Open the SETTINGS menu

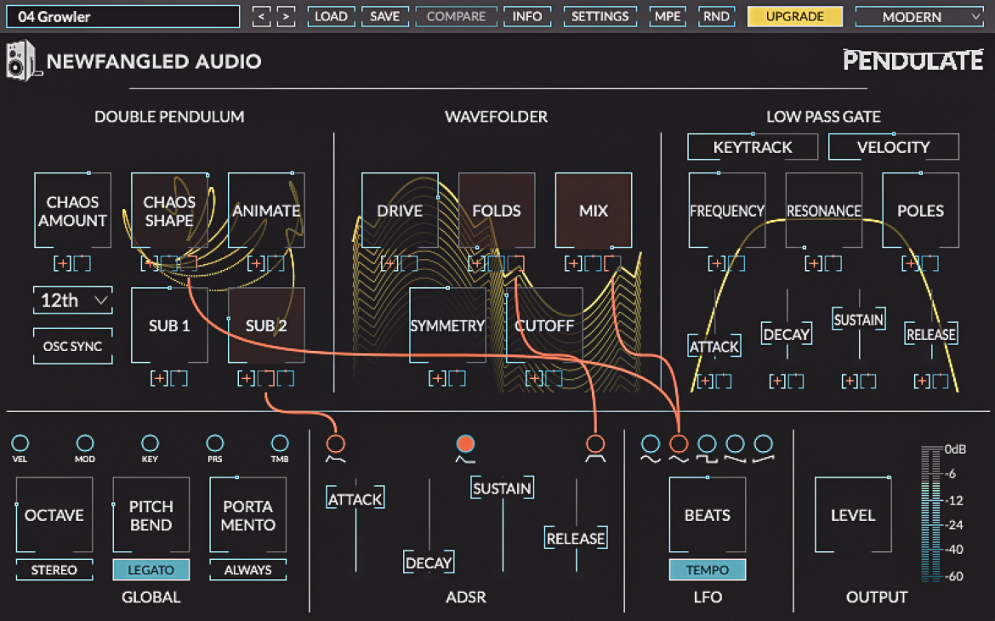(x=600, y=16)
